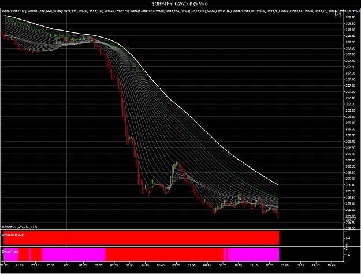The height and width of the screenshot is (274, 361).
Task: Click the 205.50 price axis label
Action: pyautogui.click(x=351, y=198)
